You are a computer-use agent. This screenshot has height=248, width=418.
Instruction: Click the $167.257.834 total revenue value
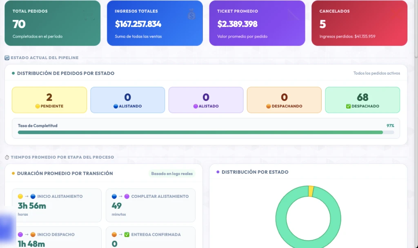(x=138, y=24)
